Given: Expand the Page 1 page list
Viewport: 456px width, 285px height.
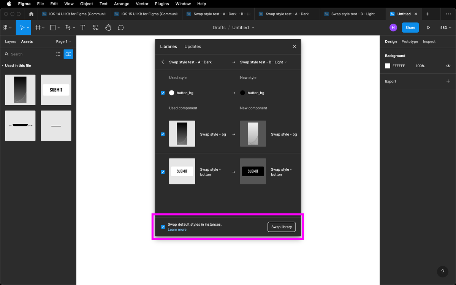Looking at the screenshot, I should pyautogui.click(x=63, y=41).
